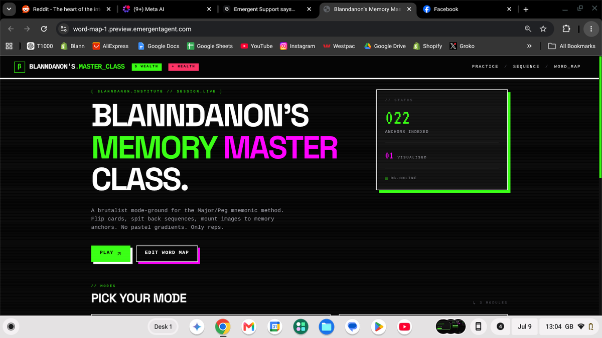Image resolution: width=602 pixels, height=338 pixels.
Task: Go to WORD_MAP in site nav
Action: [567, 67]
